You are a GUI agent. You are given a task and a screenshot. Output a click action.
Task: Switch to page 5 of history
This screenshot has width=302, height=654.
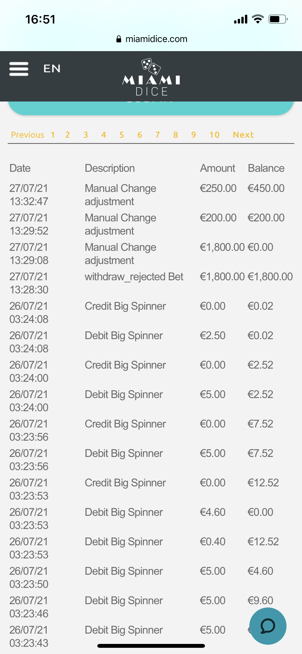pyautogui.click(x=122, y=135)
